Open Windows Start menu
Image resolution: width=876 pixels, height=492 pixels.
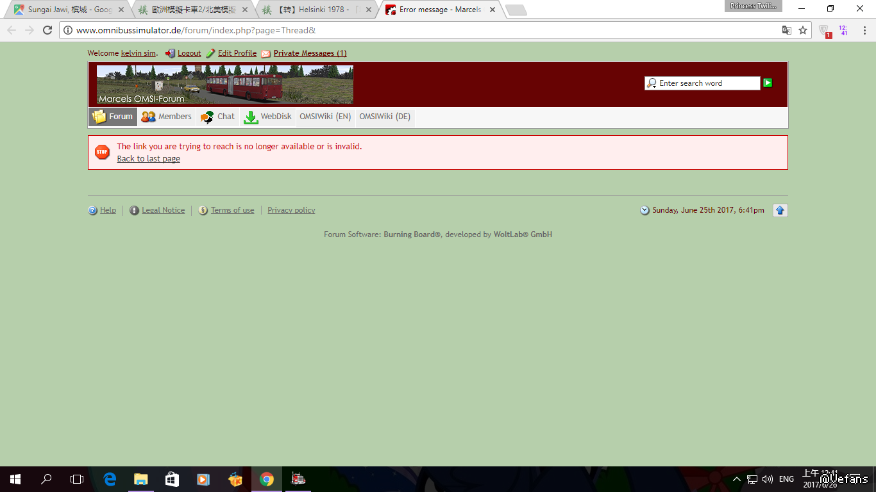pyautogui.click(x=15, y=479)
